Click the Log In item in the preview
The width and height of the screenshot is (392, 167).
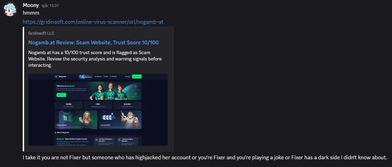coord(128,77)
